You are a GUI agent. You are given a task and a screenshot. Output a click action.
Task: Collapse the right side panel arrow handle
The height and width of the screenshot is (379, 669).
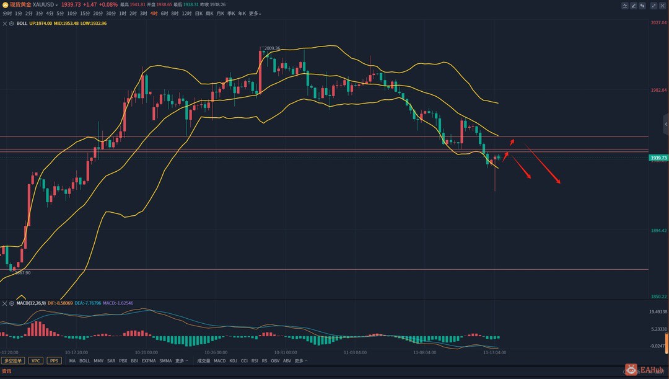pos(665,124)
